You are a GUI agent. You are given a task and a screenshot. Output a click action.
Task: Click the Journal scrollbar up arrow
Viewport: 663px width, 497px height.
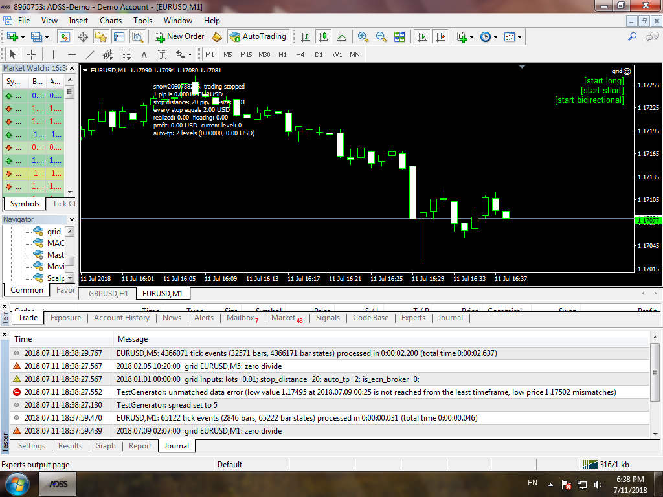[x=655, y=337]
